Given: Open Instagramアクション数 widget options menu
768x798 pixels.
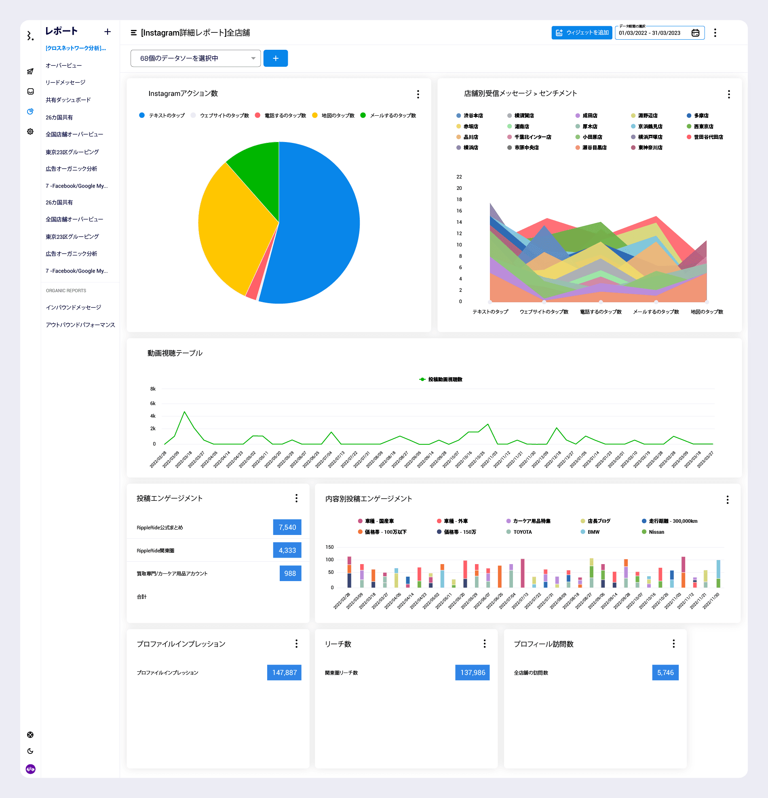Looking at the screenshot, I should pos(418,94).
